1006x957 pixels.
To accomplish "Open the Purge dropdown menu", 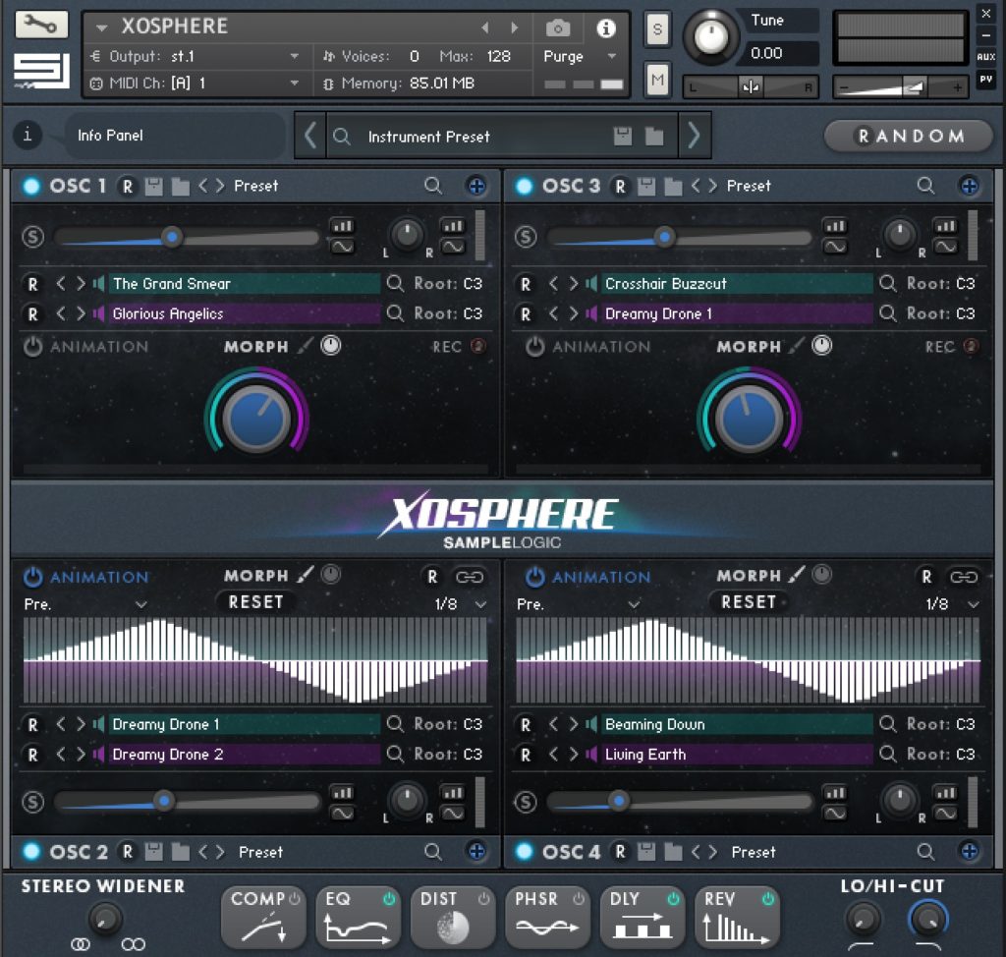I will 611,56.
